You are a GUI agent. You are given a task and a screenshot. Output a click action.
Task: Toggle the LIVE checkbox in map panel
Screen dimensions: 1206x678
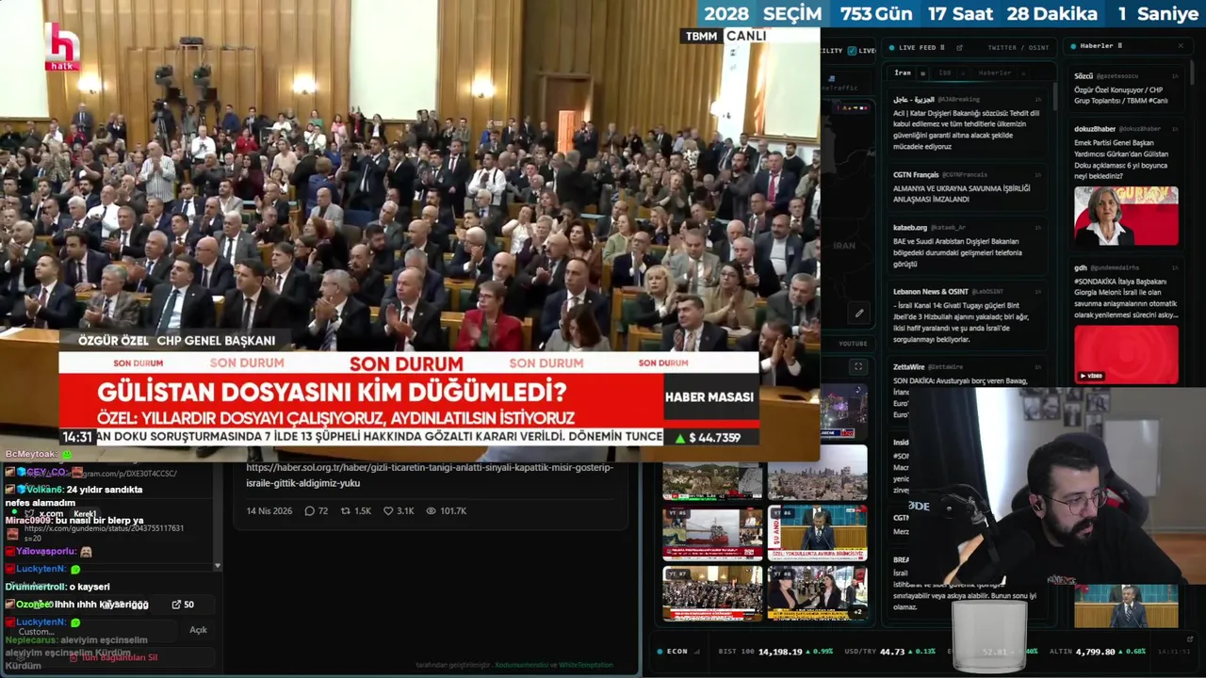click(852, 51)
